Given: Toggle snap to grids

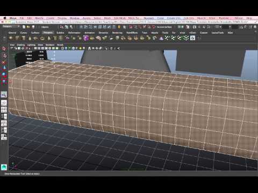Looking at the screenshot, I should (x=131, y=27).
